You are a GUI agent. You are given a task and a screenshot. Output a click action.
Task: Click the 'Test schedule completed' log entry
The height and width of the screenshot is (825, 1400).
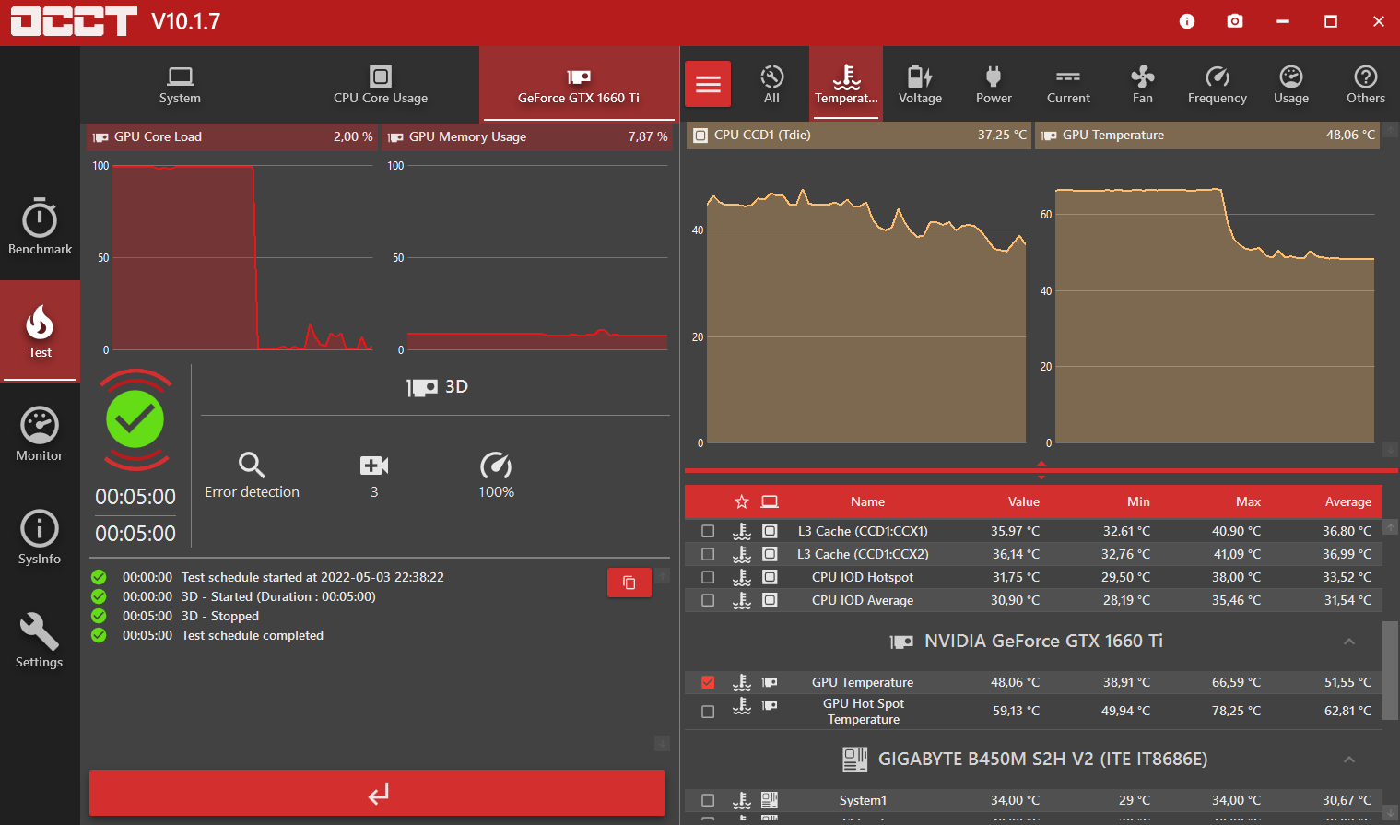pos(253,635)
